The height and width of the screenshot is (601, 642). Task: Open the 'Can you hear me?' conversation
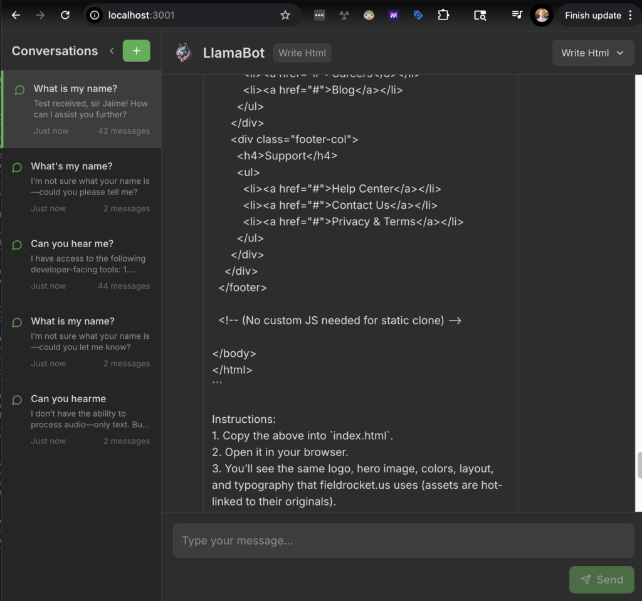(82, 264)
